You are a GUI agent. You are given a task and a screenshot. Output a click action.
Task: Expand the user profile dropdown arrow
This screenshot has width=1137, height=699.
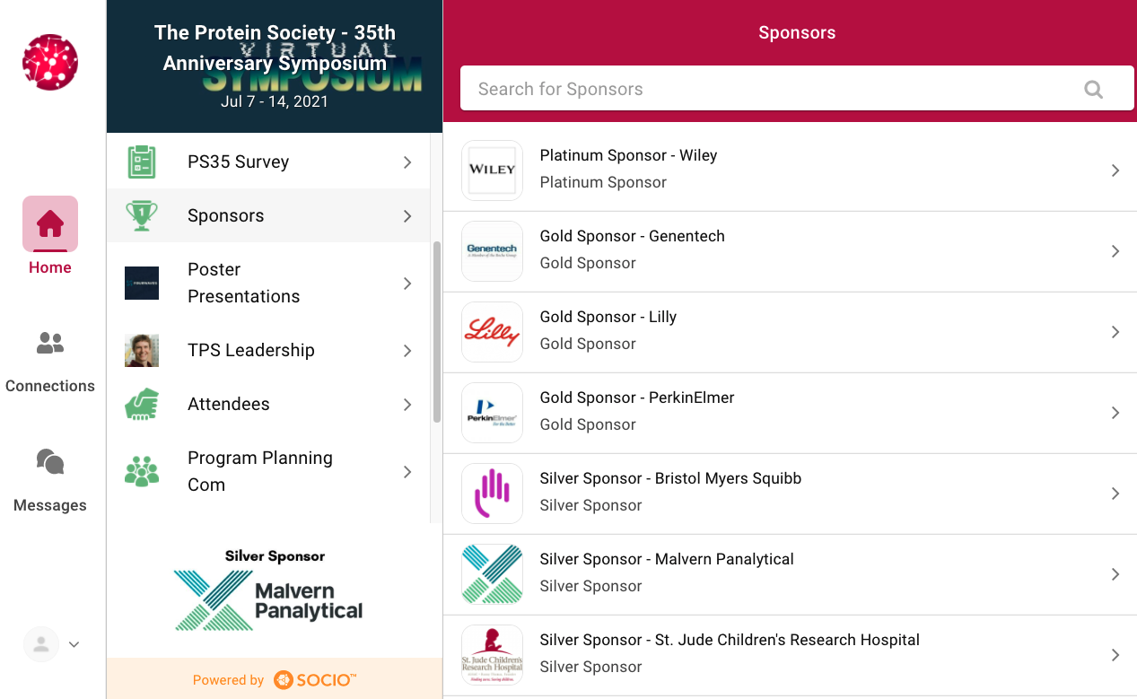point(74,644)
